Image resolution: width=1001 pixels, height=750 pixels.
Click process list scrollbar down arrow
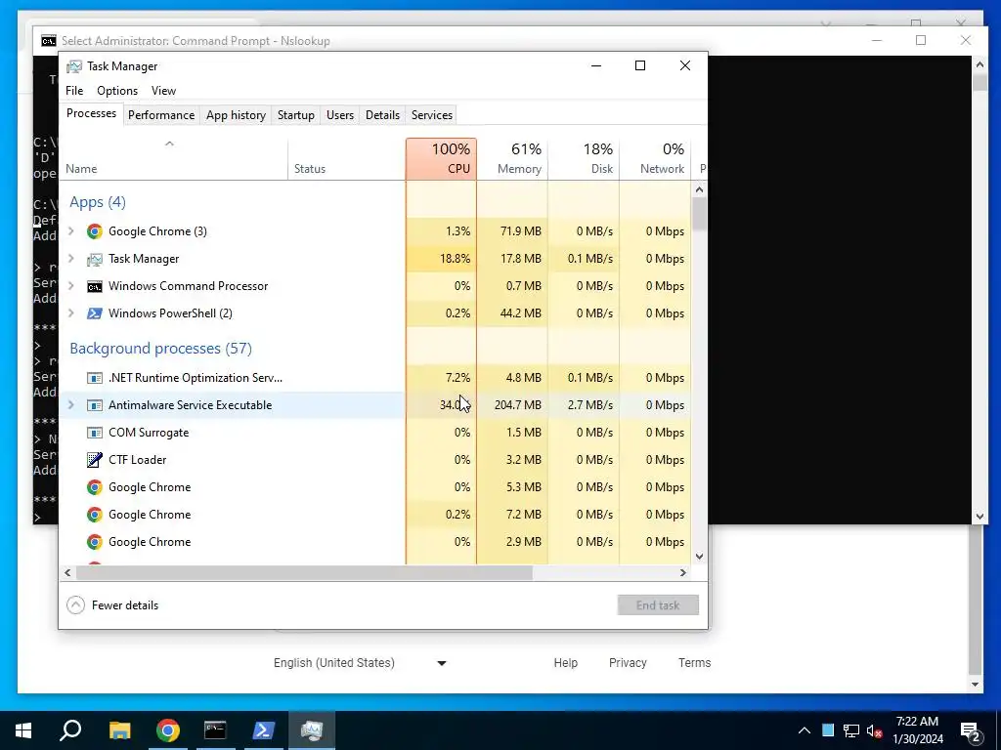(x=699, y=556)
